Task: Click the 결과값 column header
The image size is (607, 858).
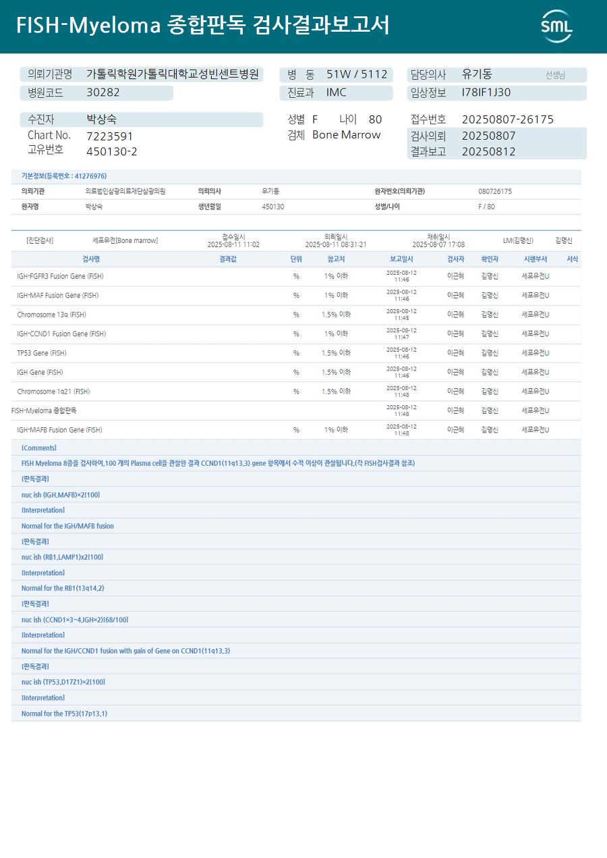Action: coord(228,259)
